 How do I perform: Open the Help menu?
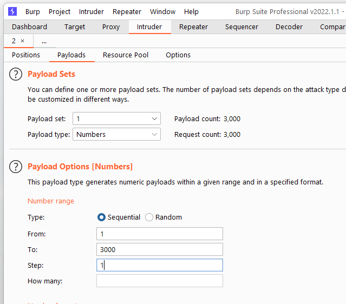coord(191,12)
